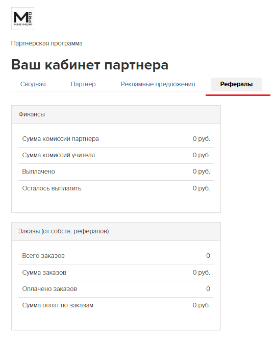
Task: Select the Рефералы tab
Action: (236, 84)
